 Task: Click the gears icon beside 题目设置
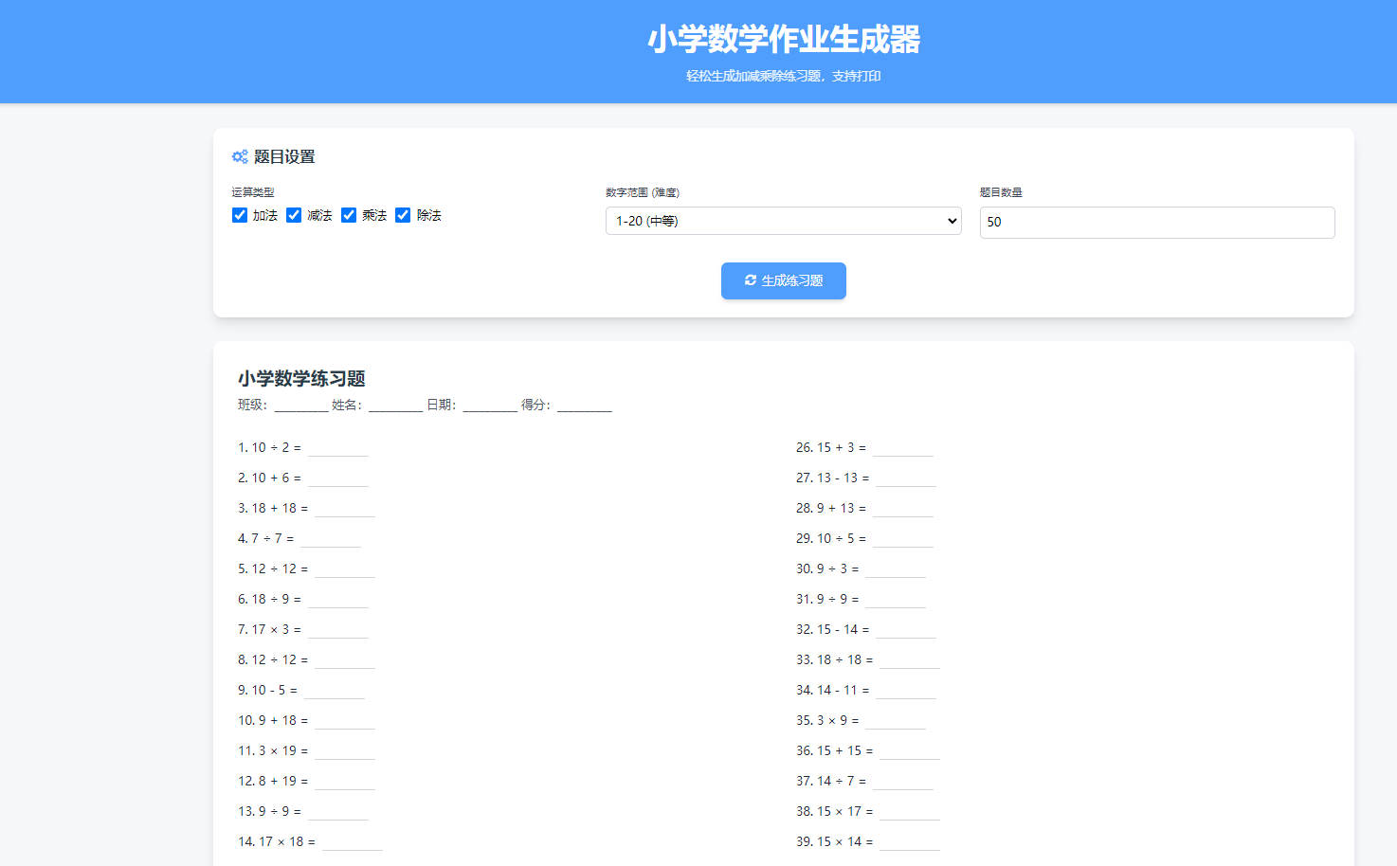240,156
